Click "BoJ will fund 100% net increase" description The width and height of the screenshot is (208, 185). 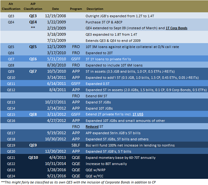(x=130, y=145)
